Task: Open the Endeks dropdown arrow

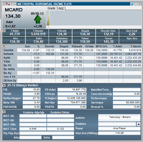Action: click(x=138, y=124)
